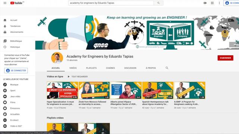Click the Vidéo à 360° icon
Image resolution: width=239 pixels, height=134 pixels.
pos(5,126)
